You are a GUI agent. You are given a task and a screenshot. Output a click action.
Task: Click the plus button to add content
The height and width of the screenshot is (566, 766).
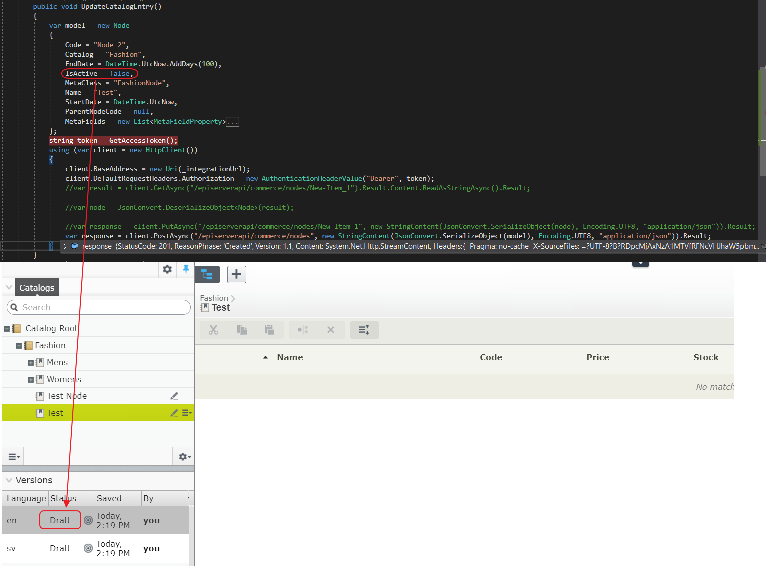pos(236,274)
